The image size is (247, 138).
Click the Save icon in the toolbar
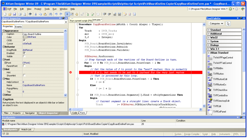tap(14, 14)
